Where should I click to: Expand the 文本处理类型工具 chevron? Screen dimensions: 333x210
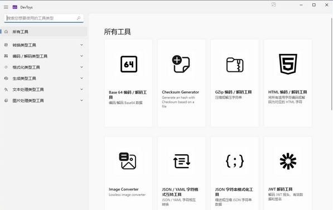click(81, 90)
